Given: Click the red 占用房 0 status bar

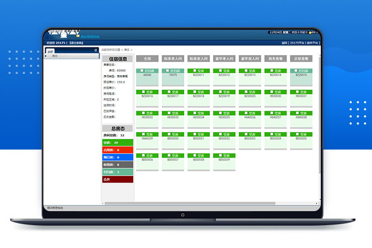Looking at the screenshot, I should (x=118, y=150).
